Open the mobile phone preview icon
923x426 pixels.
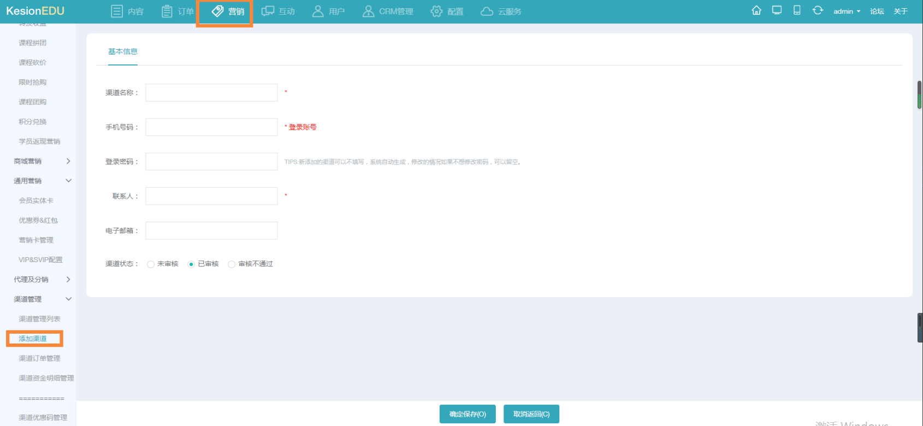tap(797, 10)
